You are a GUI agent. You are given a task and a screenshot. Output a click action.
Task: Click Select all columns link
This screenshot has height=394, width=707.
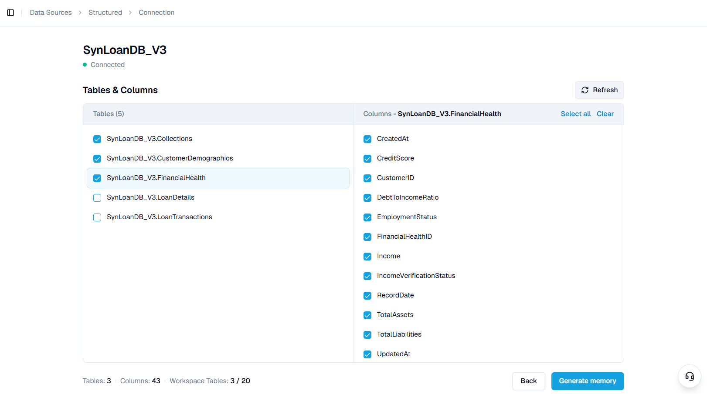[575, 114]
